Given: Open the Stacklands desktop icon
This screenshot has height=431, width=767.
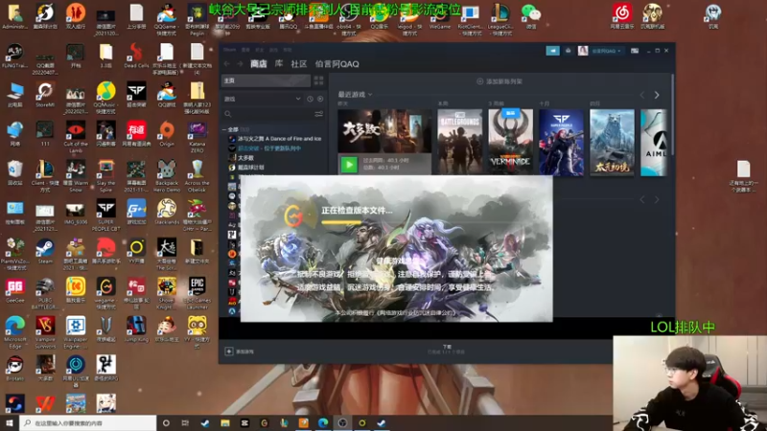Looking at the screenshot, I should point(166,212).
